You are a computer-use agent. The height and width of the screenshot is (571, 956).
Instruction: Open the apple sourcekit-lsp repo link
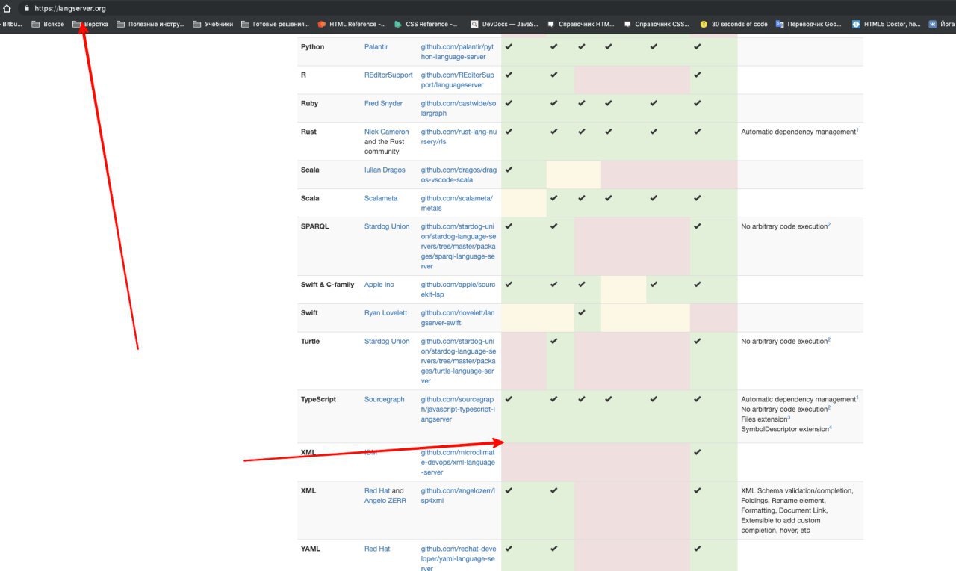tap(458, 290)
